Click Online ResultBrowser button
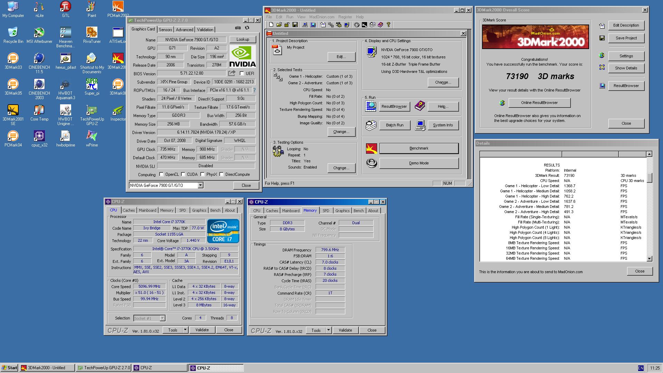Image resolution: width=663 pixels, height=373 pixels. point(539,103)
